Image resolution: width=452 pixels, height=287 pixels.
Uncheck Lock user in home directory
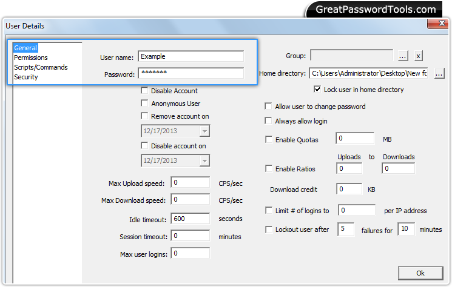pos(317,90)
